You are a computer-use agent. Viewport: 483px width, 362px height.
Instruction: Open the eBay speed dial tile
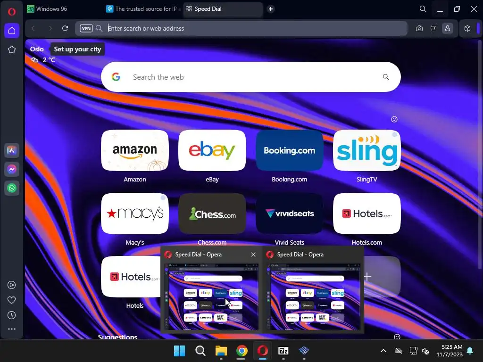tap(212, 150)
